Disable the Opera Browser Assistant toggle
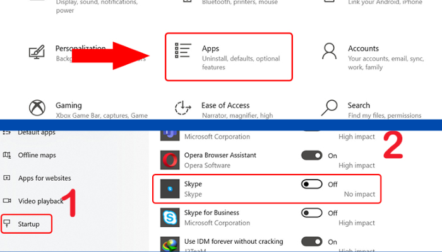The image size is (442, 252). pyautogui.click(x=312, y=155)
